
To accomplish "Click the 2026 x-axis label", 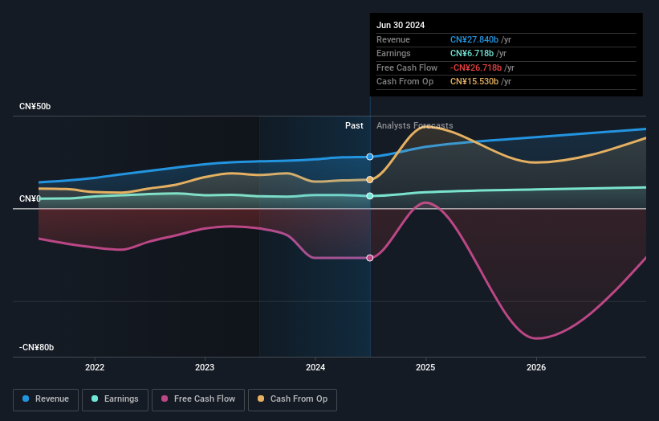I will [x=536, y=367].
